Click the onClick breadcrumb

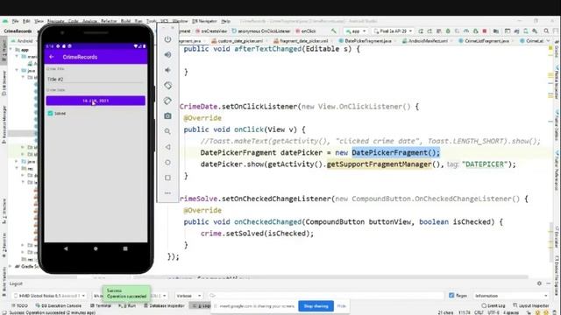pyautogui.click(x=306, y=31)
